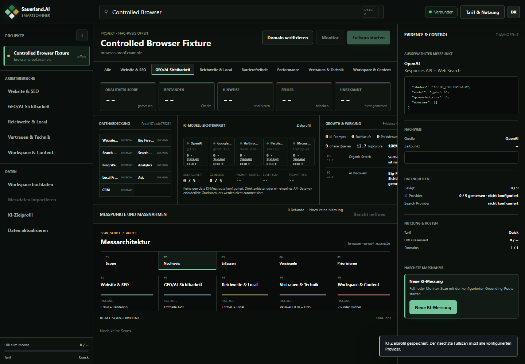Click the Hinweise card
Screen dimensions: 525x364
click(x=245, y=97)
